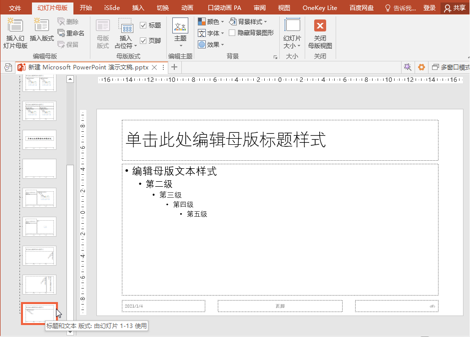Click the multi-window mode (多窗口模式) icon
This screenshot has width=470, height=337.
coord(435,67)
